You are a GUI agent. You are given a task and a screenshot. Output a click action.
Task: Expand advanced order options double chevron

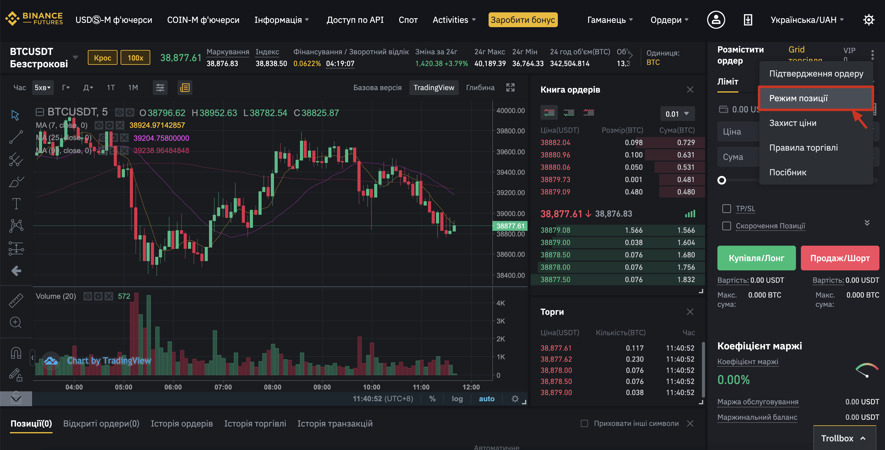867,223
